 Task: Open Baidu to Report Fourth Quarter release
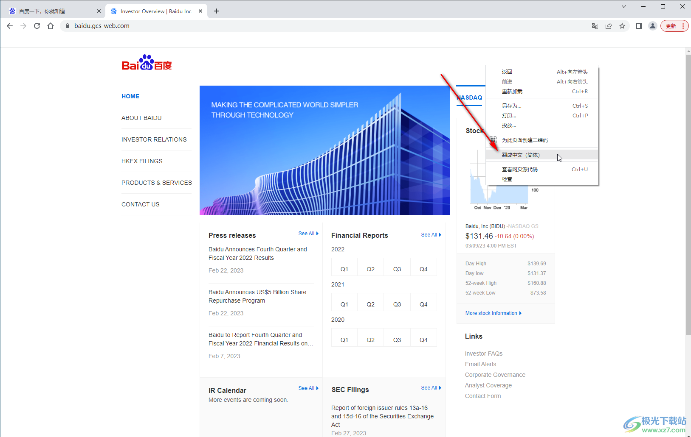[x=261, y=339]
